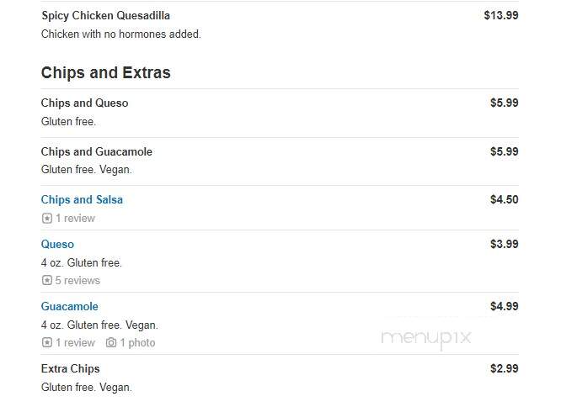Screen dimensions: 577x407
Task: Click the Chips and Extras section heading
Action: [105, 72]
